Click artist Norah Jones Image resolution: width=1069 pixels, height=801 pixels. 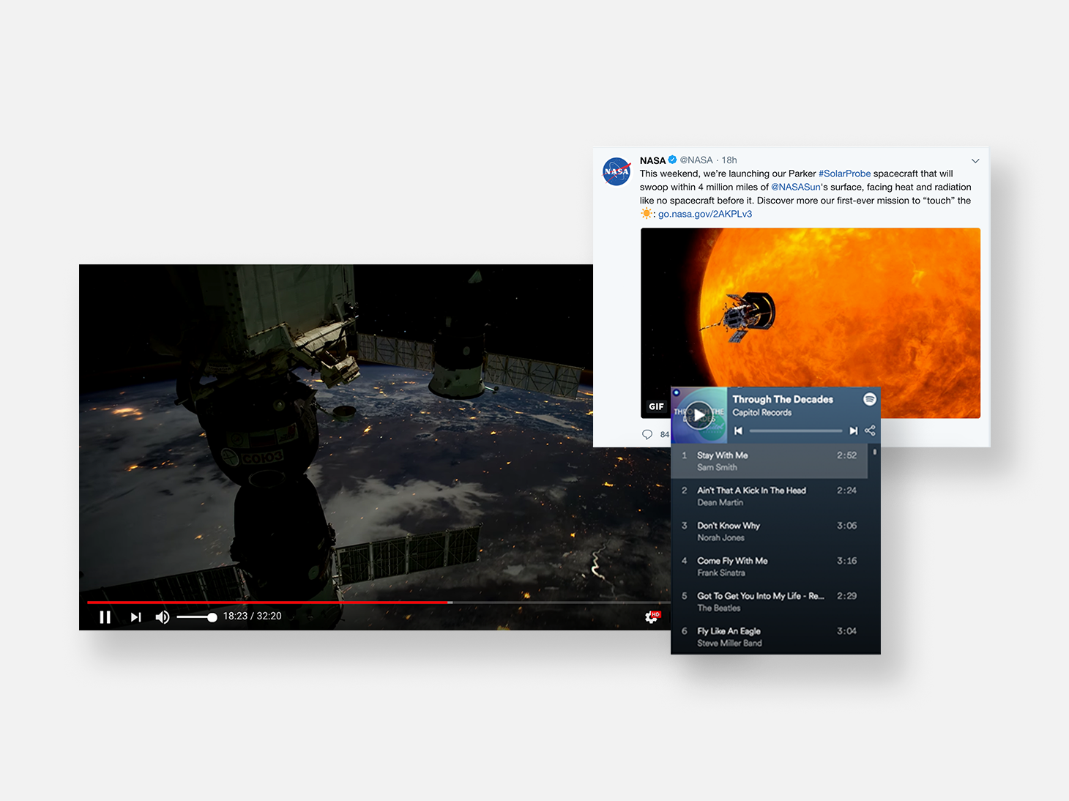tap(720, 537)
